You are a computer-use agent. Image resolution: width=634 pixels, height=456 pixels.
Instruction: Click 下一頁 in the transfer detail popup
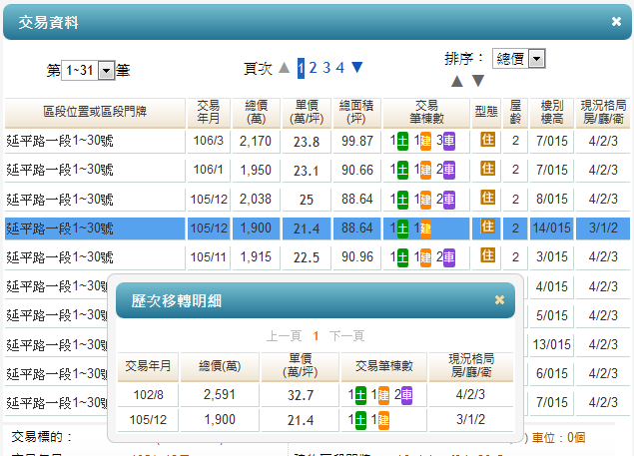346,336
